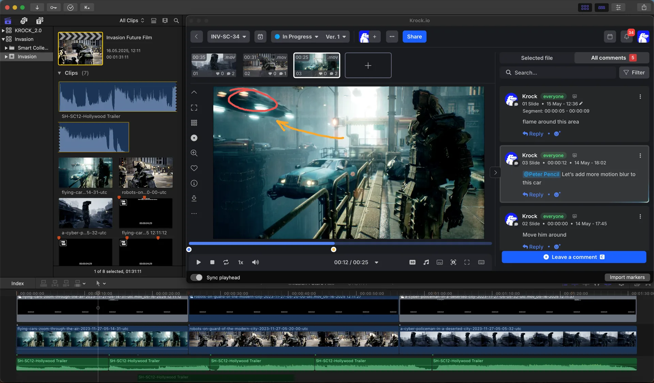Click the Share button
The height and width of the screenshot is (383, 654).
coord(414,36)
